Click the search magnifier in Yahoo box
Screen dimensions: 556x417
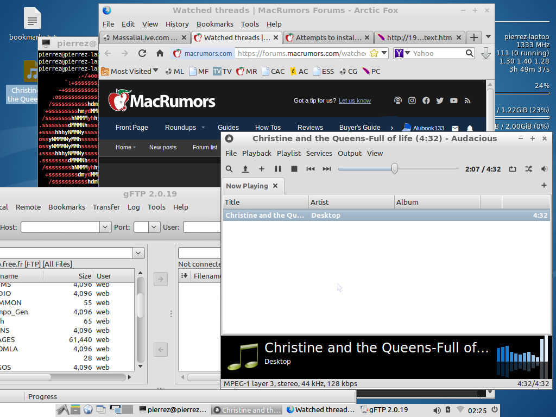tap(469, 53)
